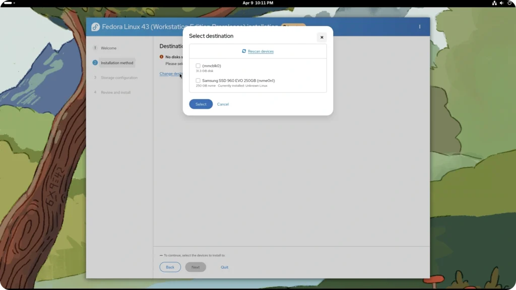The width and height of the screenshot is (516, 290).
Task: Open the Review and install step
Action: click(x=115, y=93)
